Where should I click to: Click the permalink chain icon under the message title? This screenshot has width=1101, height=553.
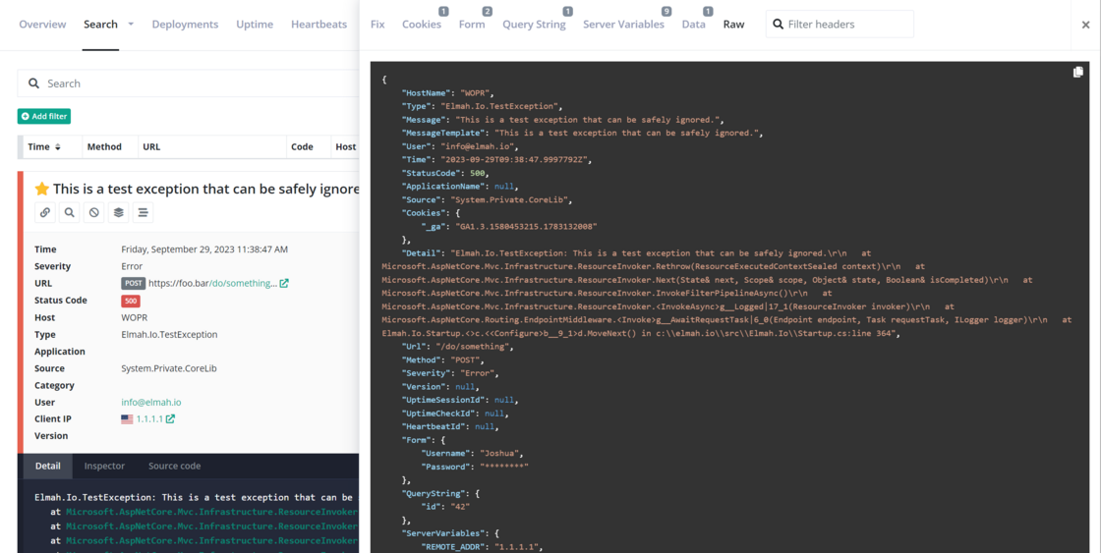(45, 212)
